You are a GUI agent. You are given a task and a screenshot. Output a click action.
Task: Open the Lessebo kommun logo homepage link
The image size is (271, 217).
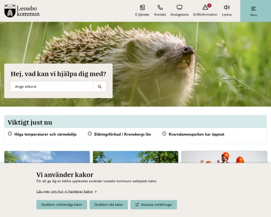[x=22, y=11]
